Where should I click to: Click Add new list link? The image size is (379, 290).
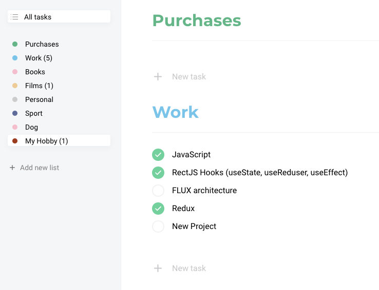[39, 168]
